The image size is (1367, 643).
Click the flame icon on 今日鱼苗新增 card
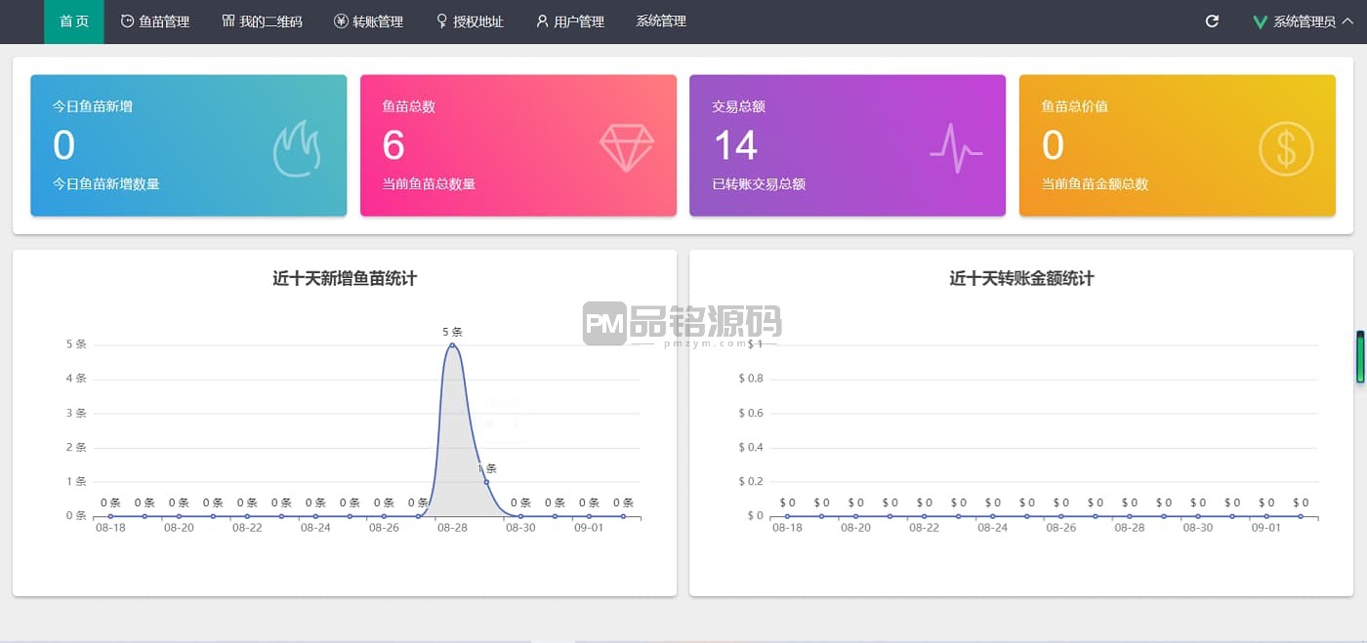pyautogui.click(x=297, y=148)
